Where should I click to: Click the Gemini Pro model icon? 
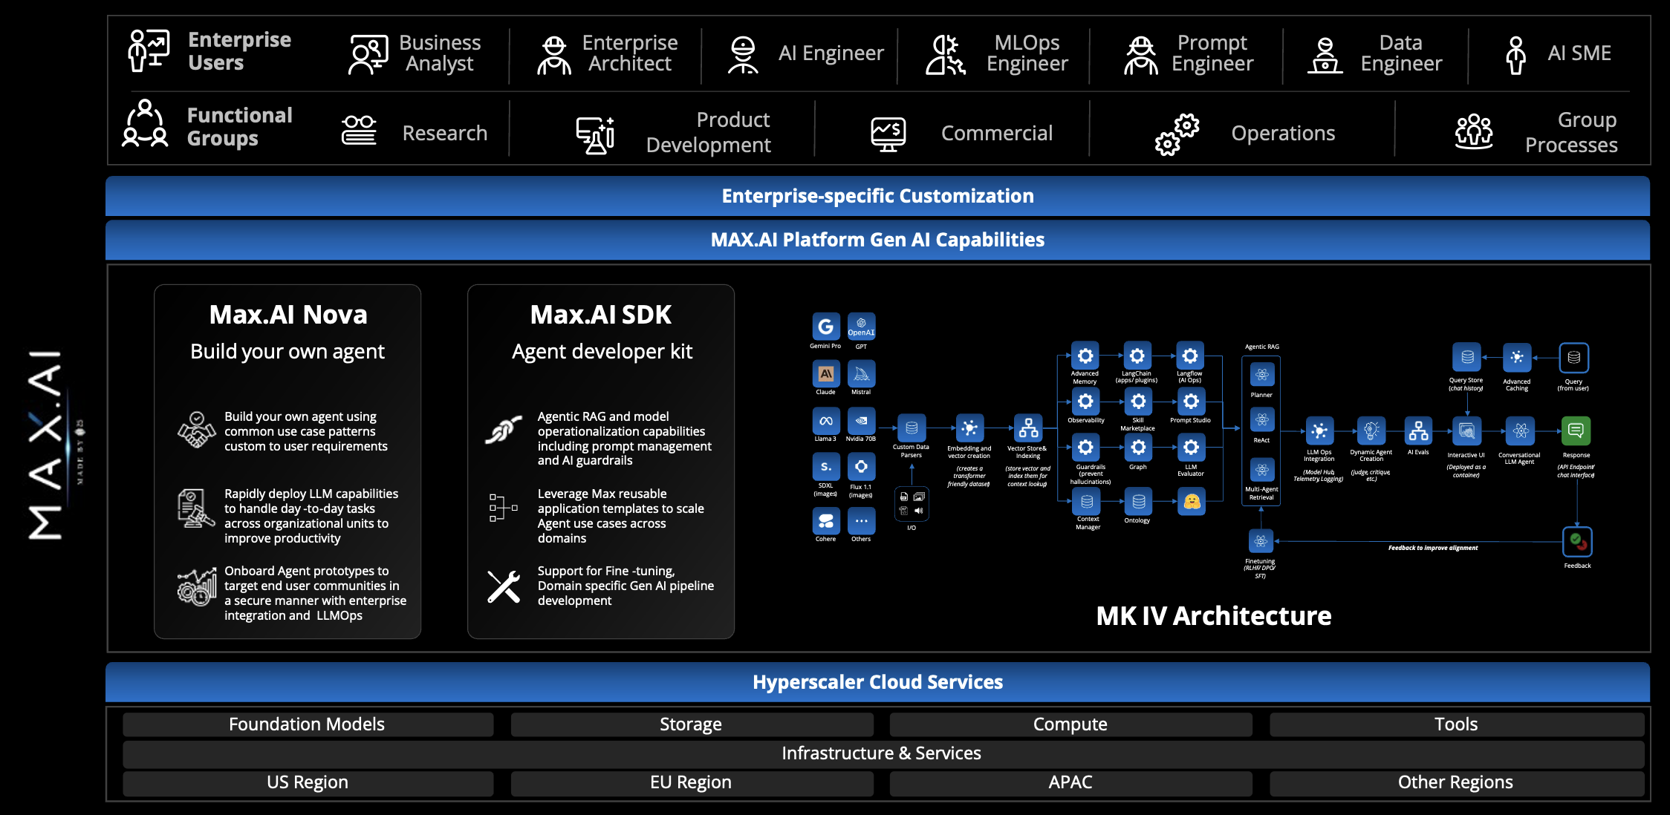(x=825, y=327)
